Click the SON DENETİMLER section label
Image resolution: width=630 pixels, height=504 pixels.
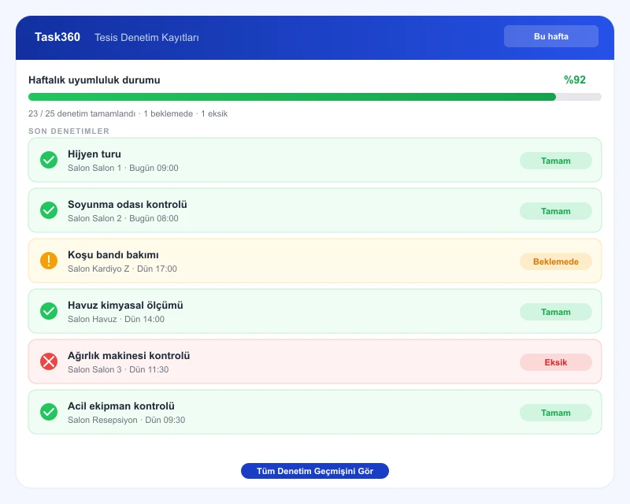coord(69,131)
